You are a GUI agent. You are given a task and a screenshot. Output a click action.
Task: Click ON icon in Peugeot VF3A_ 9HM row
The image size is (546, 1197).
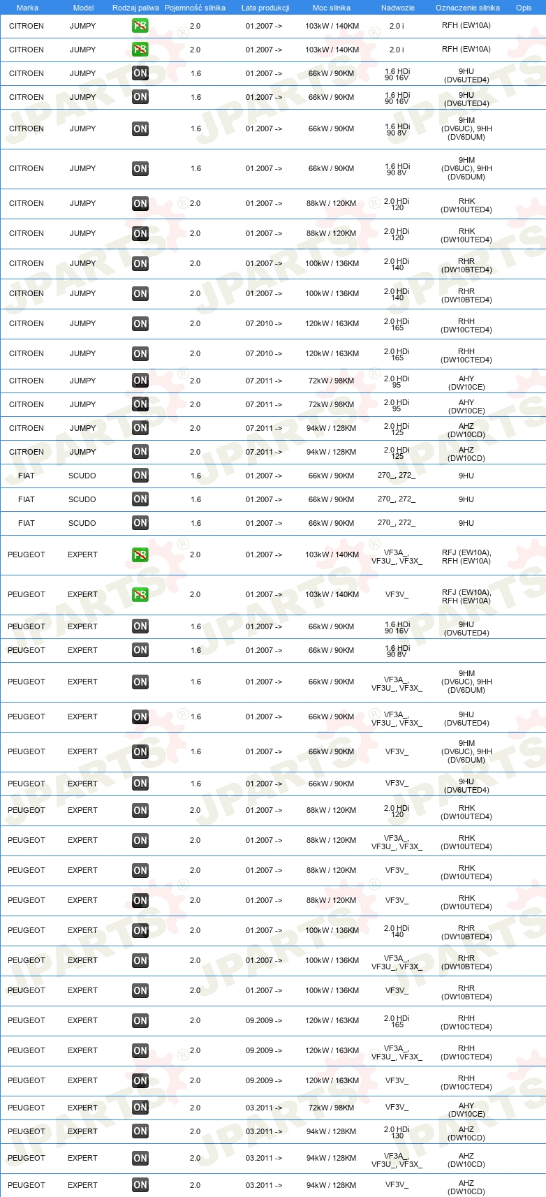pyautogui.click(x=140, y=682)
